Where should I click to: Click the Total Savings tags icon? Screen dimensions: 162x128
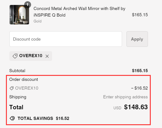[12, 118]
